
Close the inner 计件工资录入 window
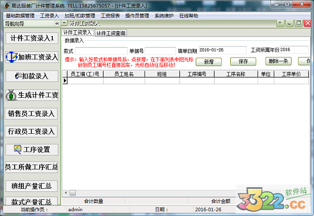307,24
